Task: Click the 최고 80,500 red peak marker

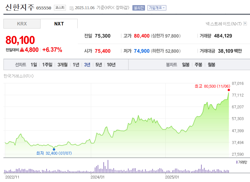Action: point(229,90)
